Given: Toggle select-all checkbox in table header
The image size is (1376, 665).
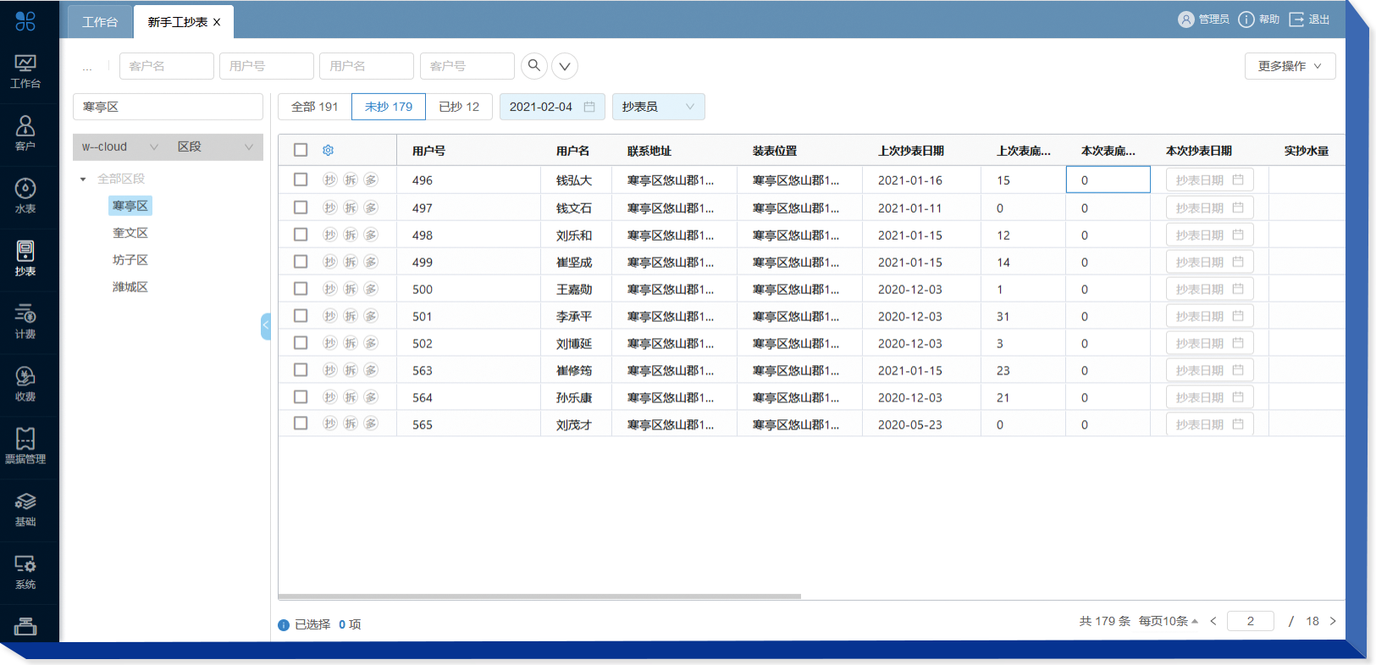Looking at the screenshot, I should [301, 150].
